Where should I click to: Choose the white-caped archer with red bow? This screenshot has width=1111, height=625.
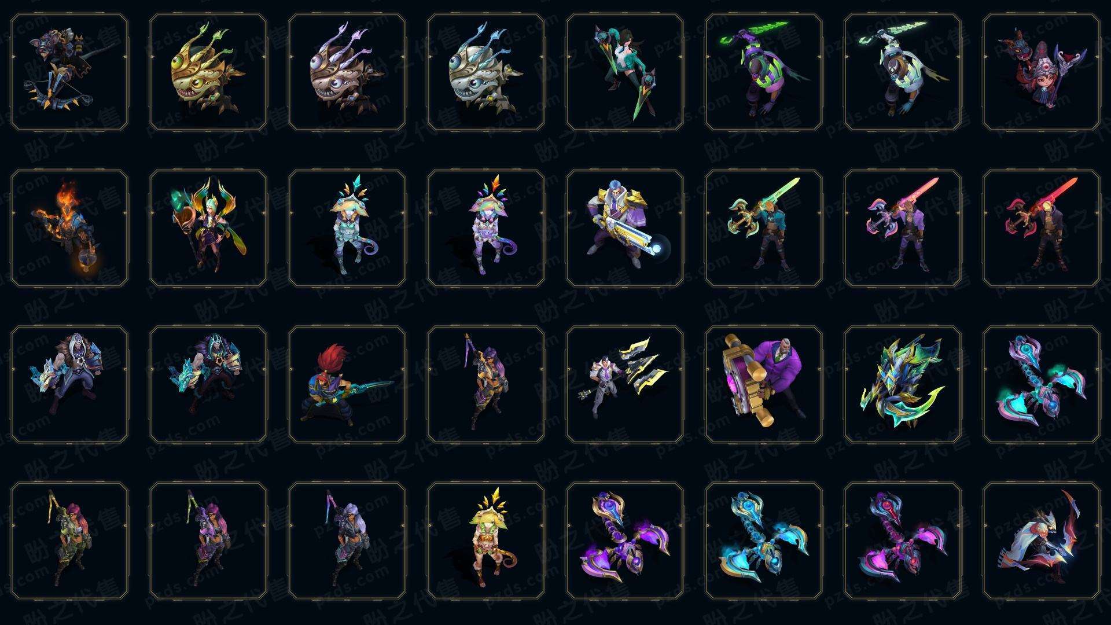pos(1042,541)
